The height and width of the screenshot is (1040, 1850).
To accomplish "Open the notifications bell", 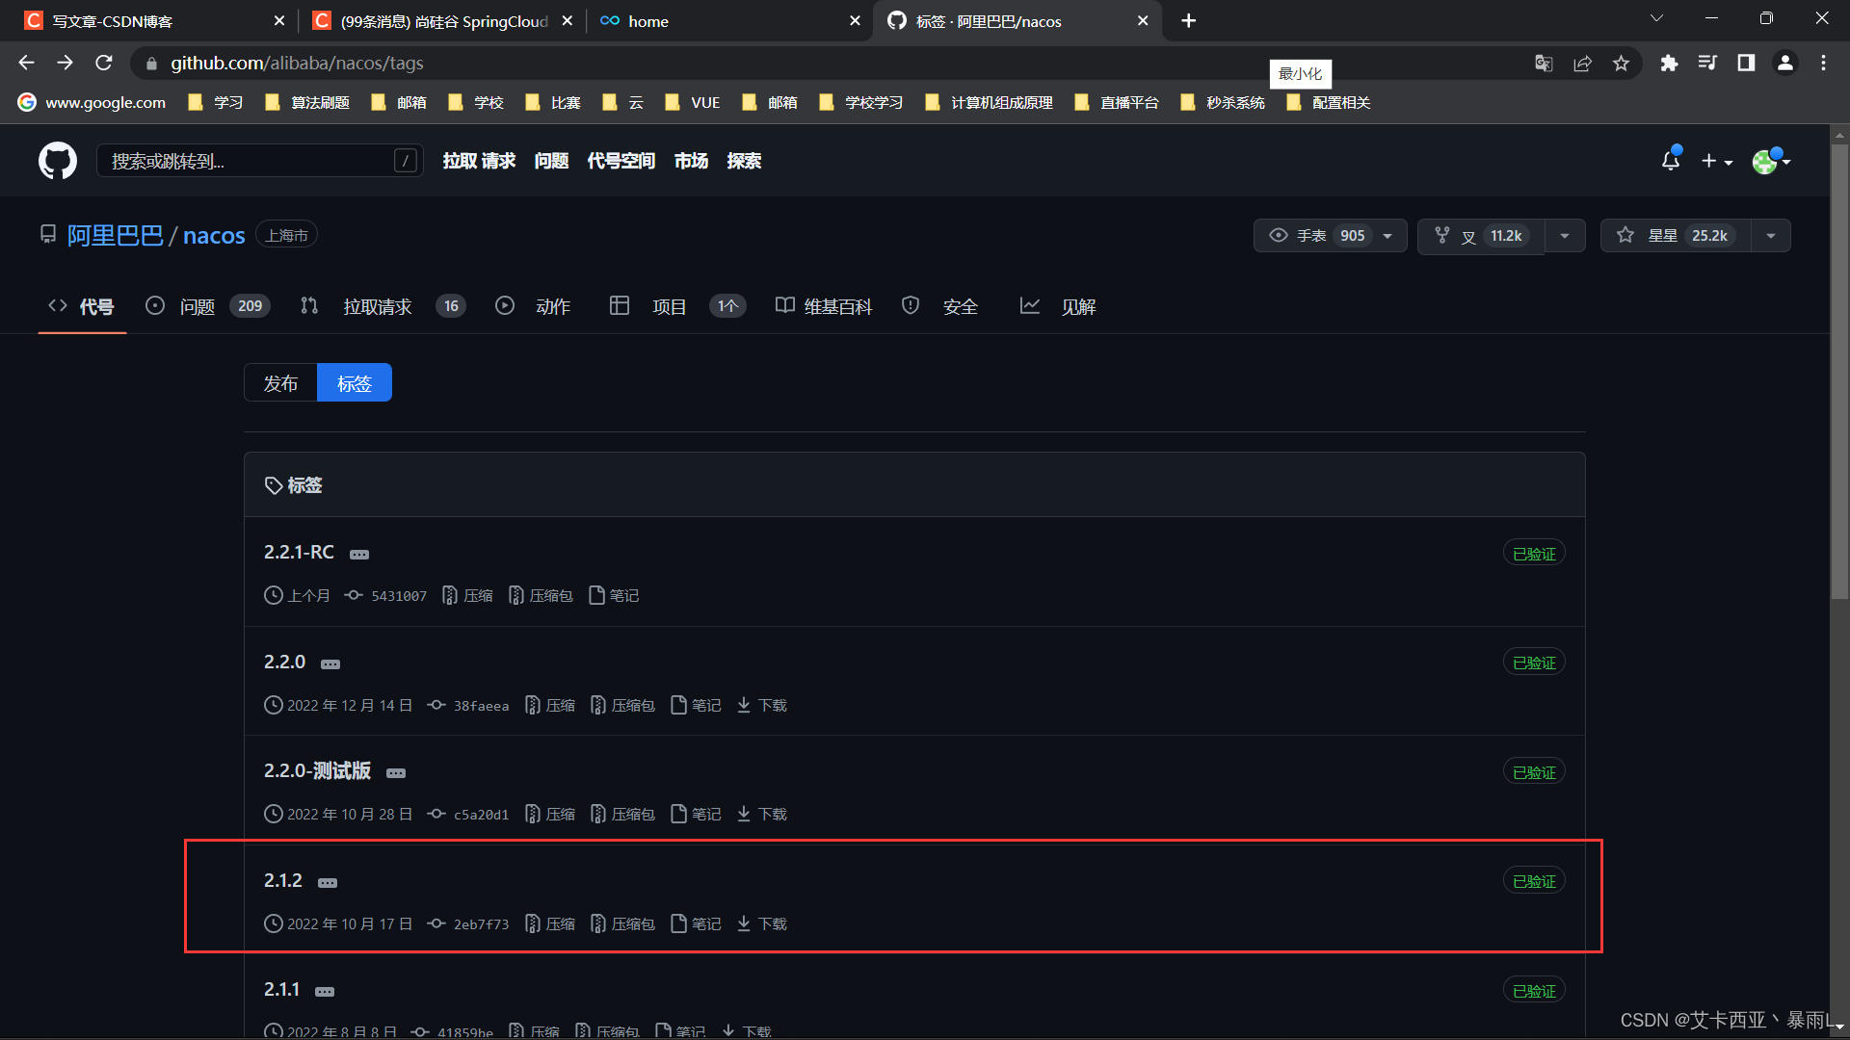I will tap(1671, 161).
